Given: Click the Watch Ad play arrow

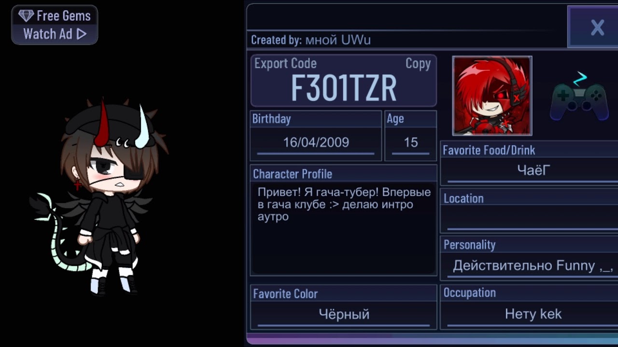Looking at the screenshot, I should pyautogui.click(x=82, y=34).
